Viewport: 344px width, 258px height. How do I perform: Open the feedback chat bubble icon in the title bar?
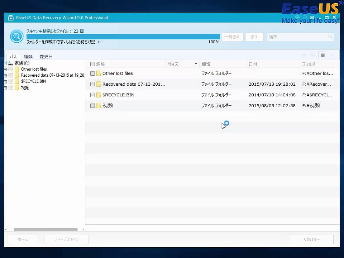tap(297, 17)
